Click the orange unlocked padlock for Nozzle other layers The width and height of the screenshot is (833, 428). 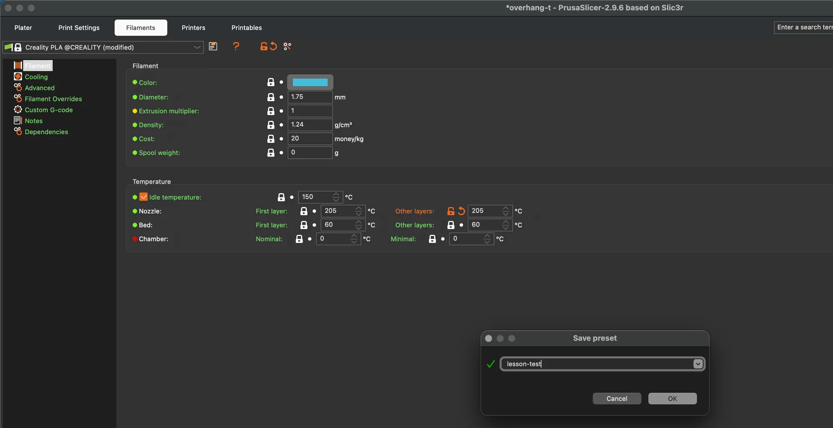click(451, 211)
